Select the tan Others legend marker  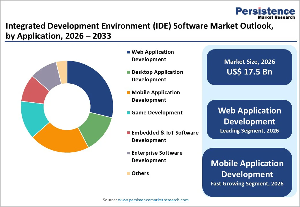[128, 173]
